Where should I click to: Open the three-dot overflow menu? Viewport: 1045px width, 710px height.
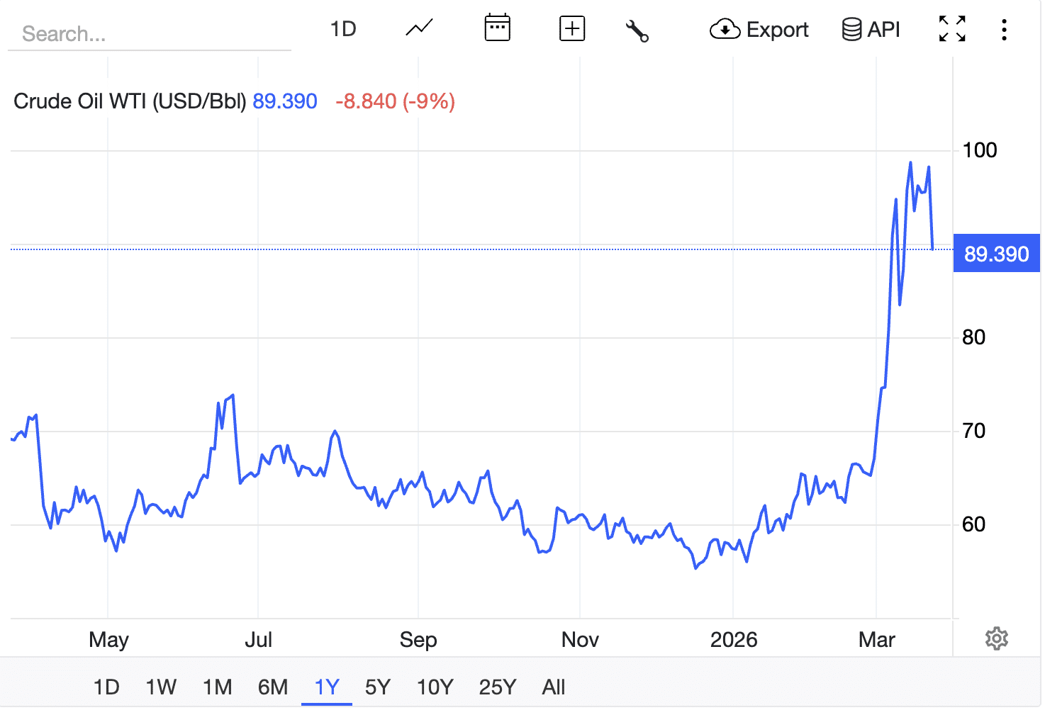1004,30
